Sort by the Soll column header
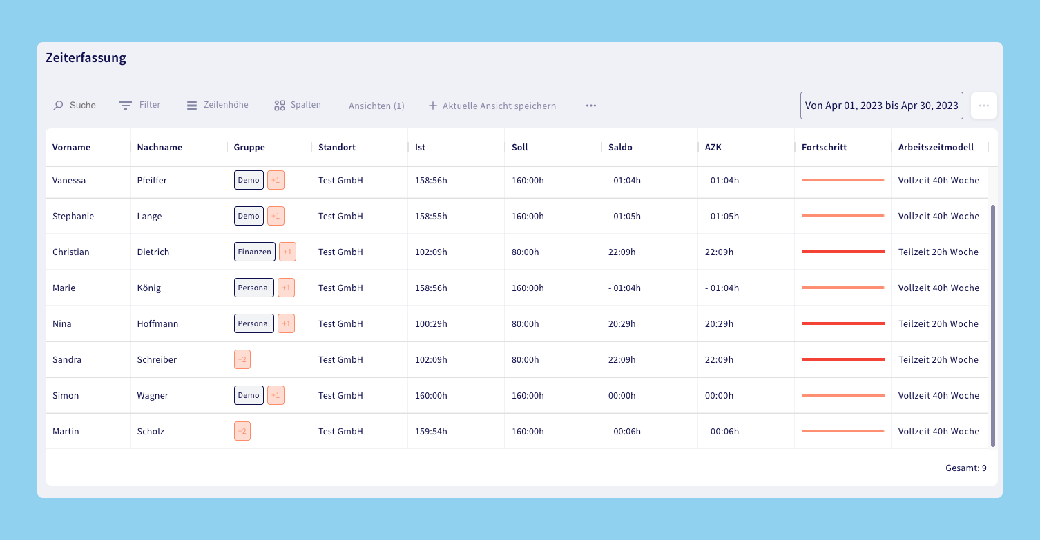1040x540 pixels. point(521,147)
